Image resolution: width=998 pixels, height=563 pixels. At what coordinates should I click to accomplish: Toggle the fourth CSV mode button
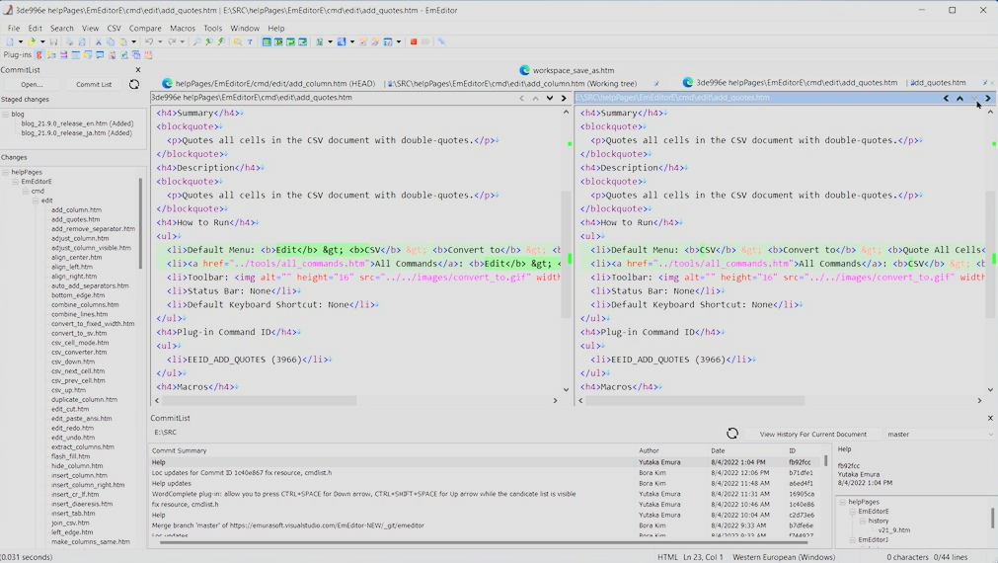(303, 41)
